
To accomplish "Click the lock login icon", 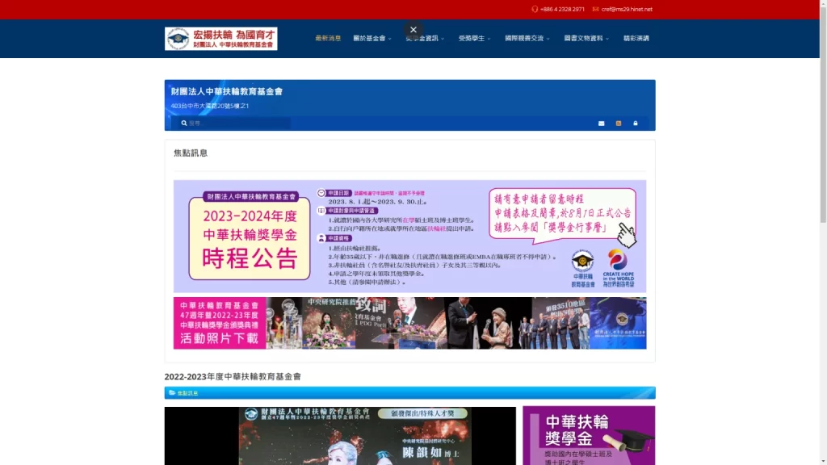I will pyautogui.click(x=636, y=124).
